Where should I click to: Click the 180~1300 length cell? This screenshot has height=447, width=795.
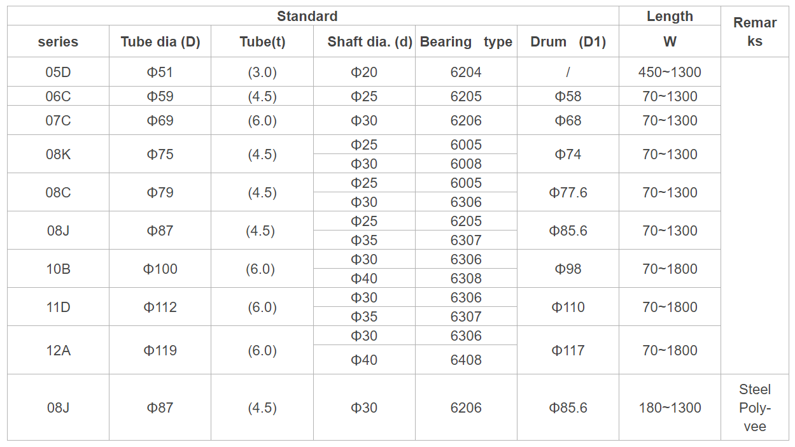(670, 408)
